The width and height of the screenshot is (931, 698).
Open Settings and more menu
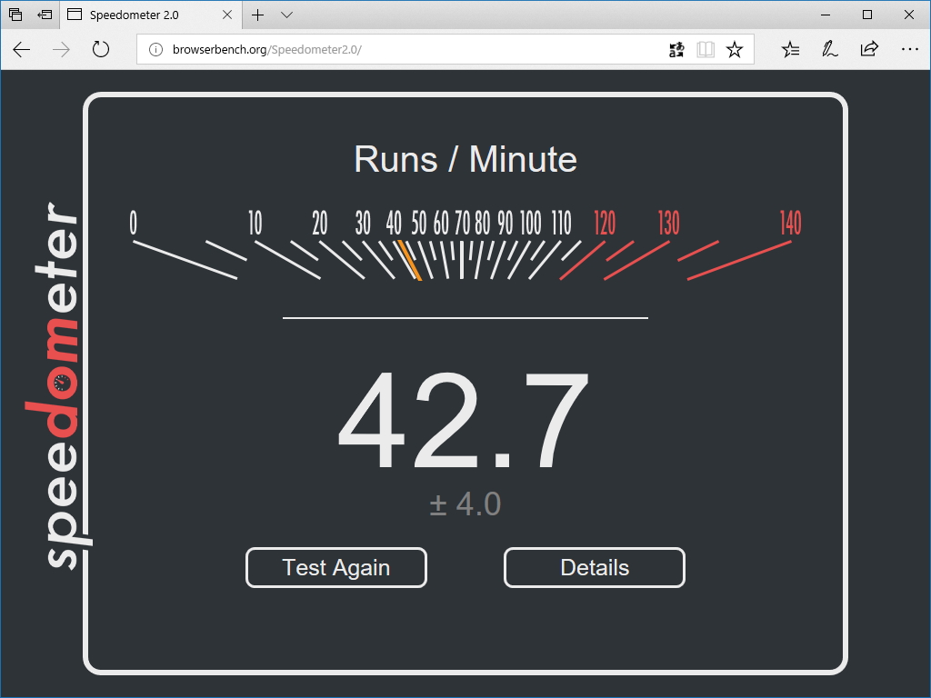[x=910, y=50]
